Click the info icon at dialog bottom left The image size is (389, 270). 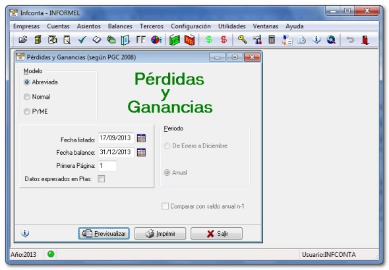click(25, 233)
